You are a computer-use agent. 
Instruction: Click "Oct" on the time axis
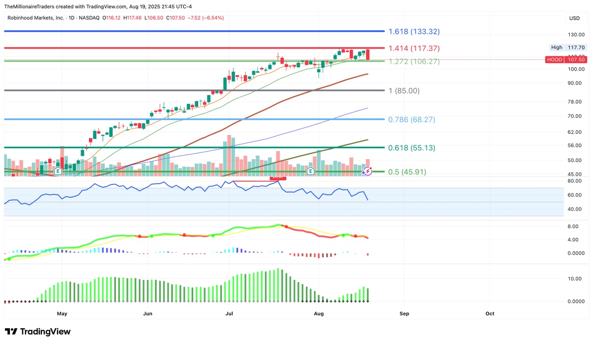coord(490,313)
